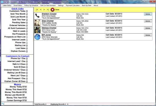Click the search magnifier icon

3,104
